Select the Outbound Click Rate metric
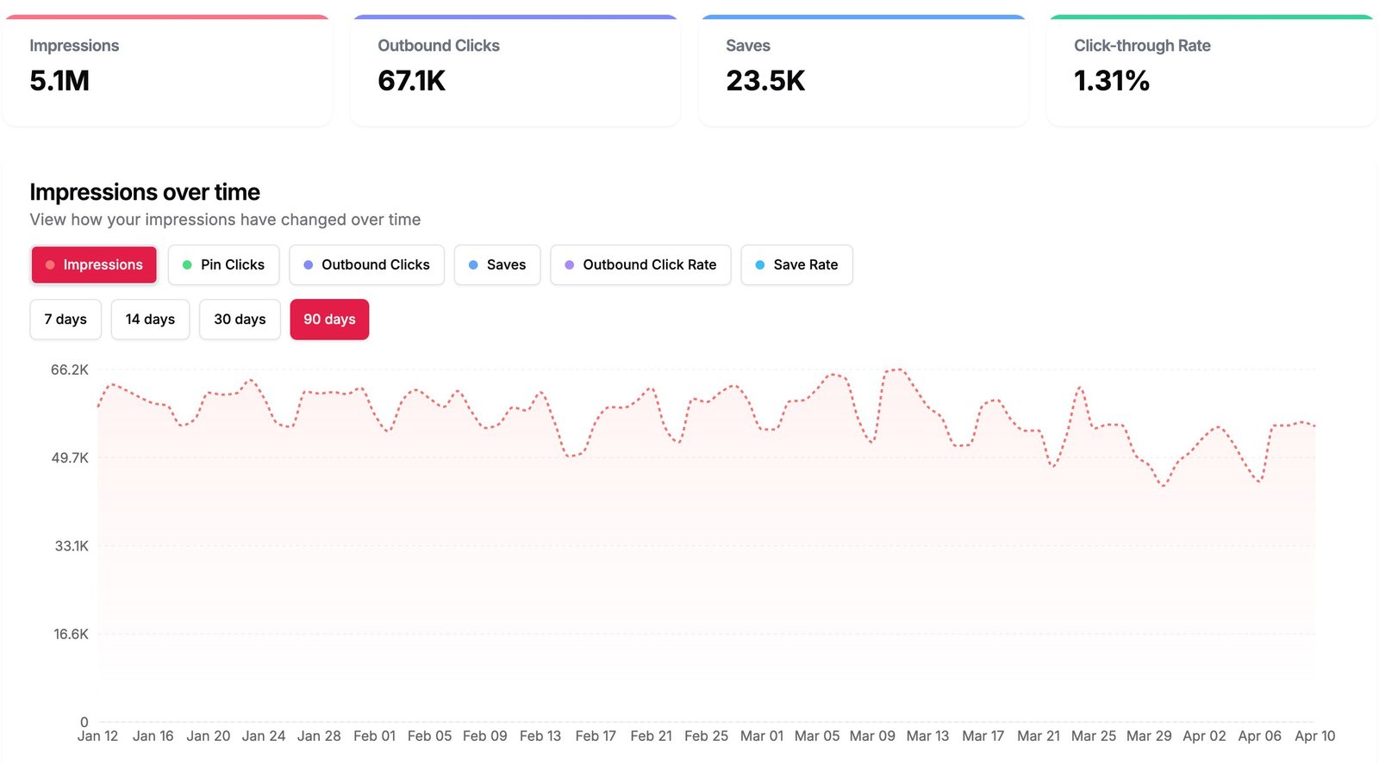1379x764 pixels. coord(640,264)
